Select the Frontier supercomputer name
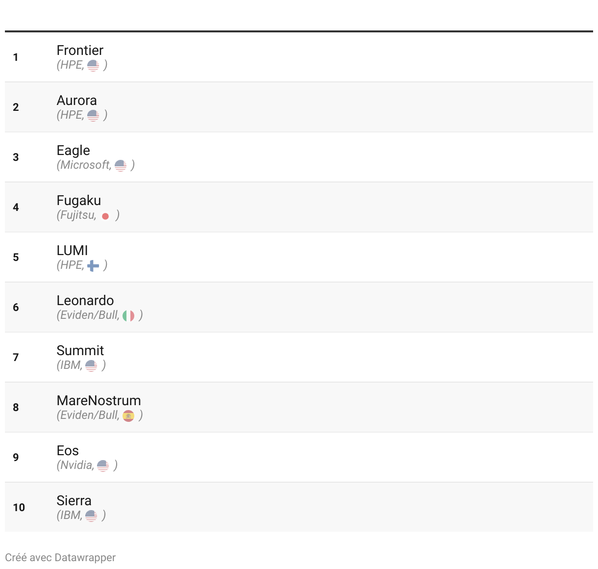This screenshot has width=598, height=569. click(x=80, y=51)
